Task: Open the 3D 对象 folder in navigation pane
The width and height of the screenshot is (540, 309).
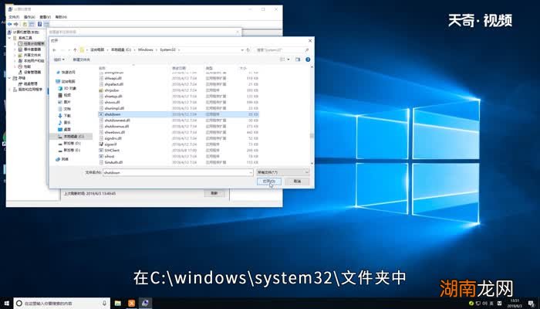Action: (x=68, y=88)
